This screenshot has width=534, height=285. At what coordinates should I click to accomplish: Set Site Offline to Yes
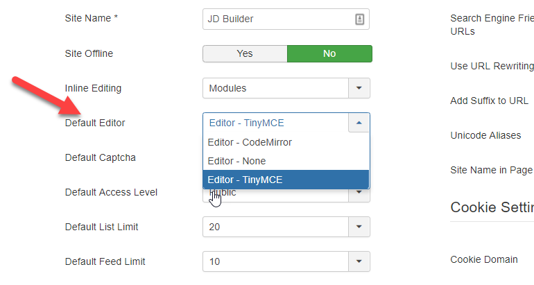click(x=245, y=54)
